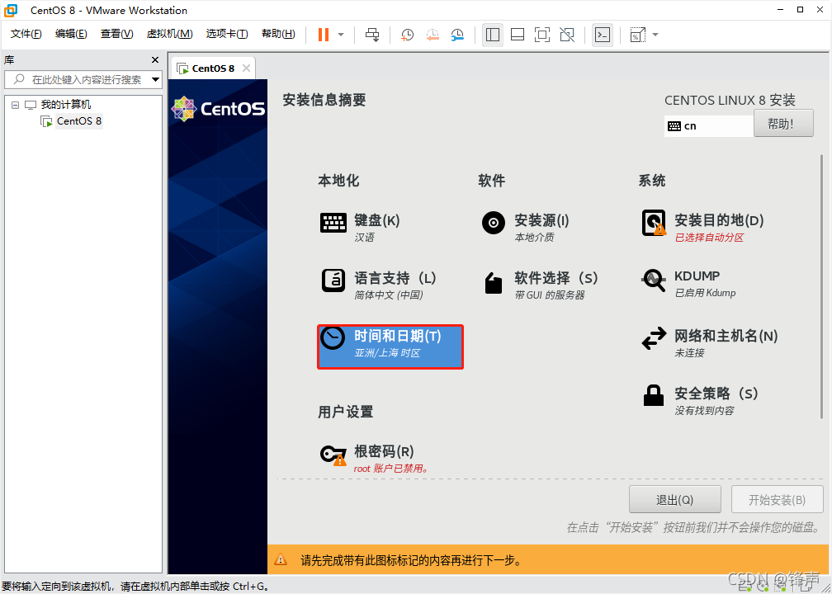832x594 pixels.
Task: Collapse the 我的计算机 tree node
Action: tap(15, 105)
